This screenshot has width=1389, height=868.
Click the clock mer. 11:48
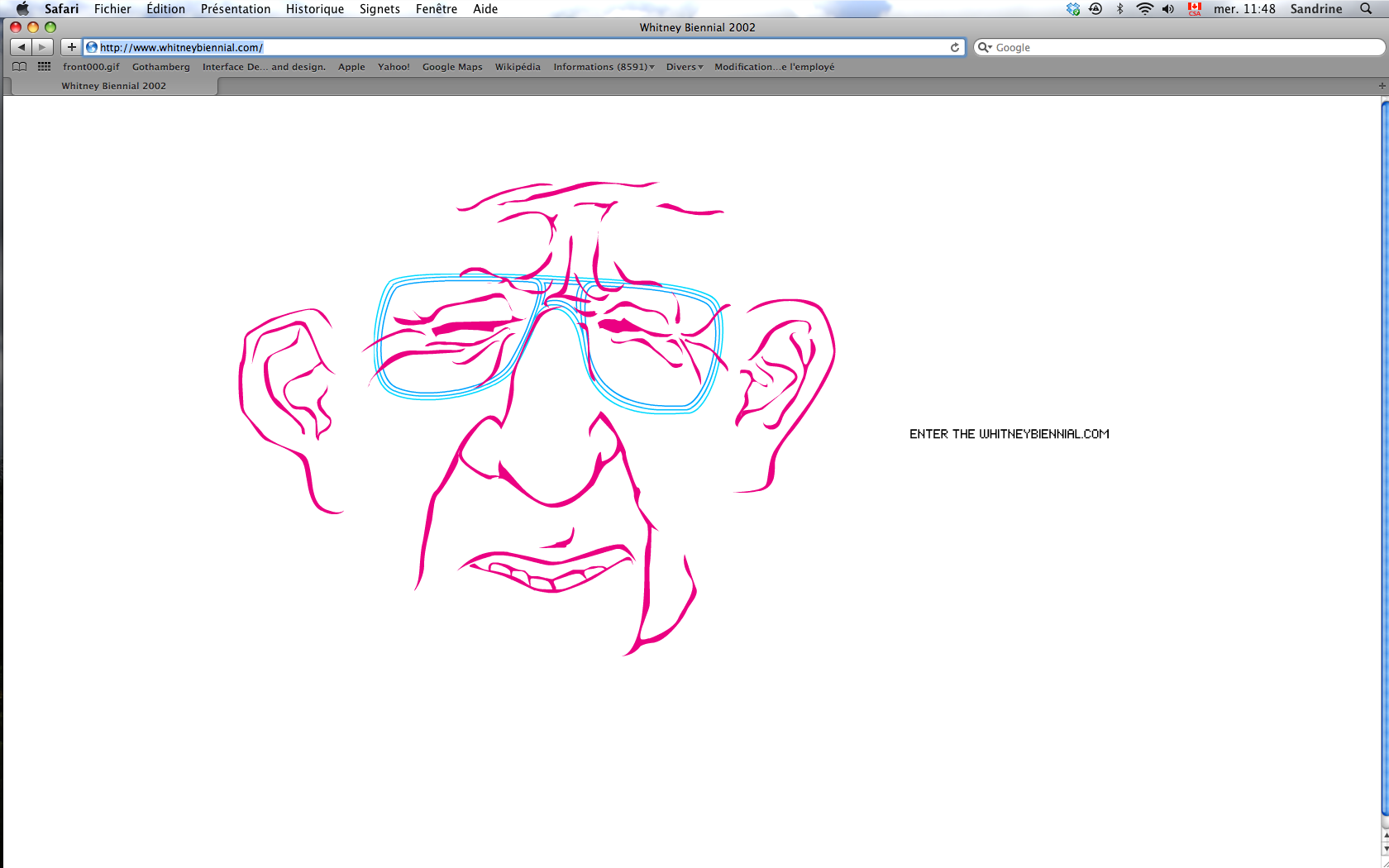pos(1244,8)
